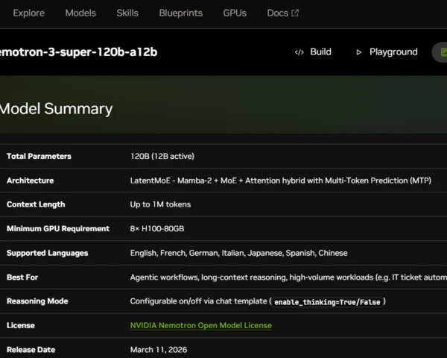Open the Explore nav item
Screen dimensions: 447x358
pyautogui.click(x=28, y=13)
